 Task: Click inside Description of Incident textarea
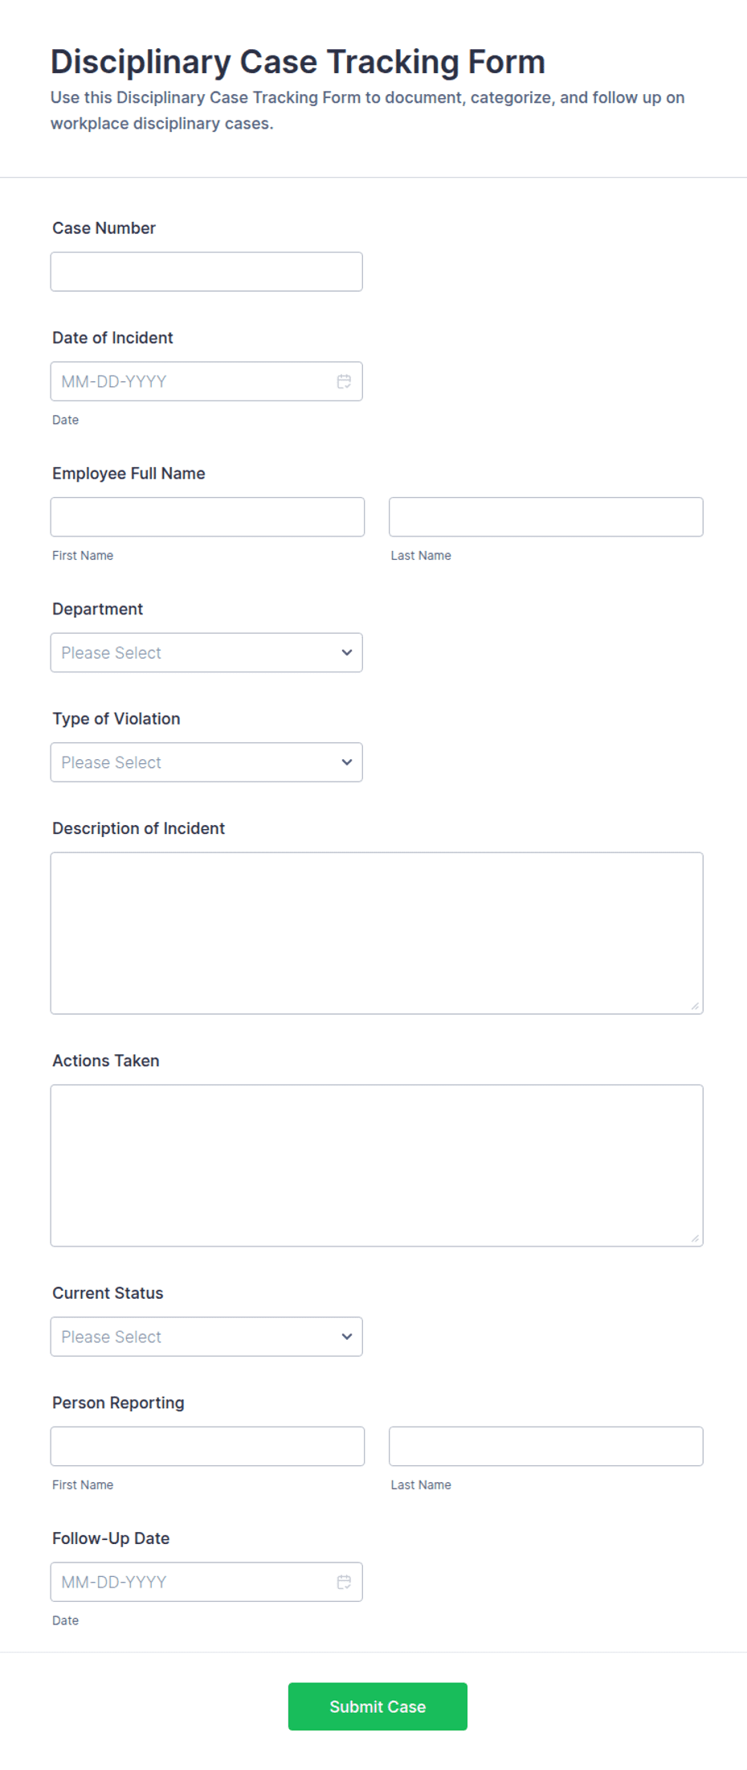pyautogui.click(x=377, y=933)
